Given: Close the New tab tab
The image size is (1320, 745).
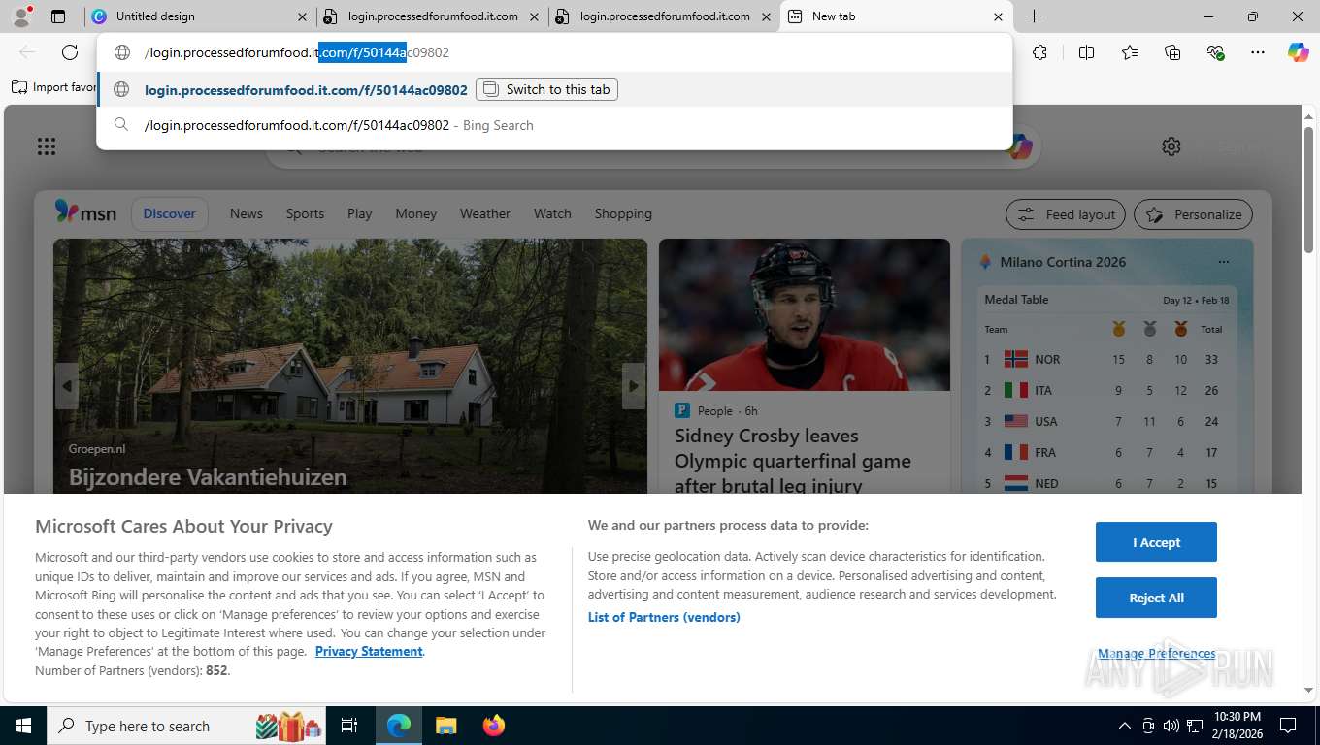Looking at the screenshot, I should (x=998, y=16).
